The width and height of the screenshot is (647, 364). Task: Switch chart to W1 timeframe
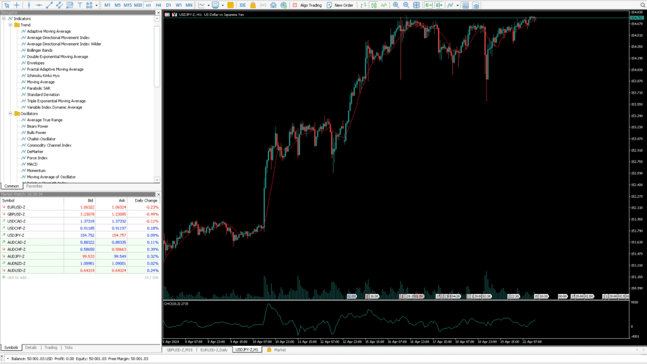click(179, 5)
